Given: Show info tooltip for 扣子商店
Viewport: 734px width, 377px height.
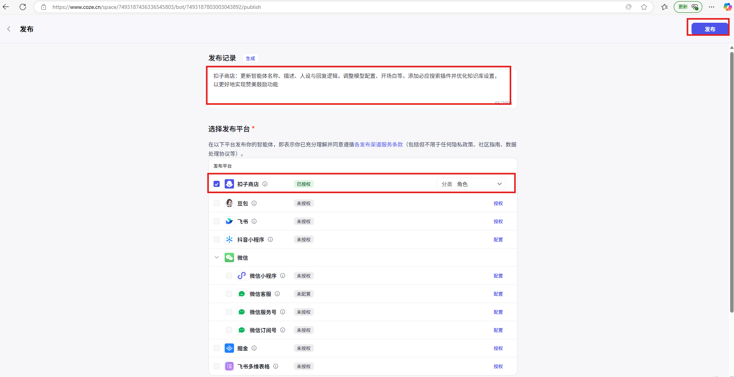Looking at the screenshot, I should (265, 184).
